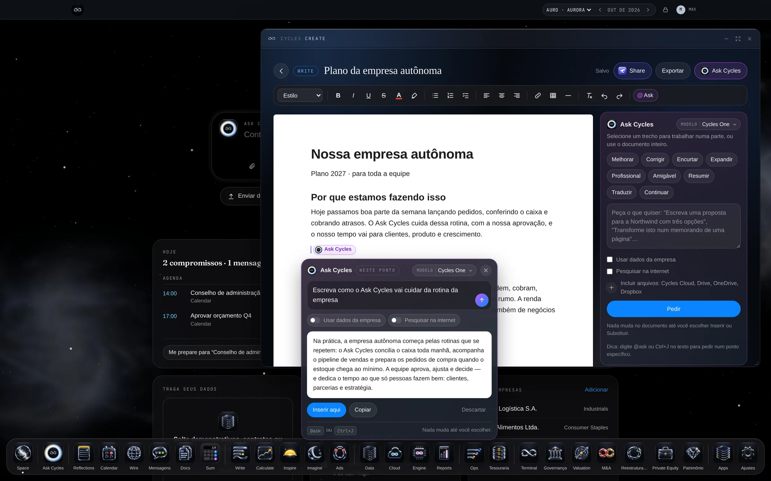Click Exportar in the header

(673, 71)
